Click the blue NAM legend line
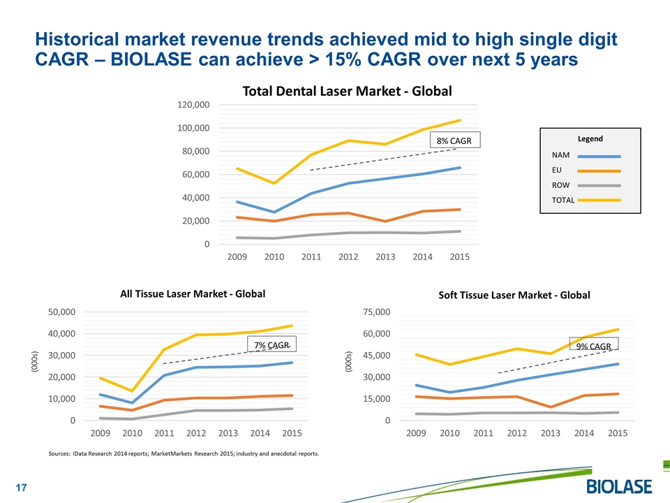The height and width of the screenshot is (503, 670). pyautogui.click(x=599, y=156)
